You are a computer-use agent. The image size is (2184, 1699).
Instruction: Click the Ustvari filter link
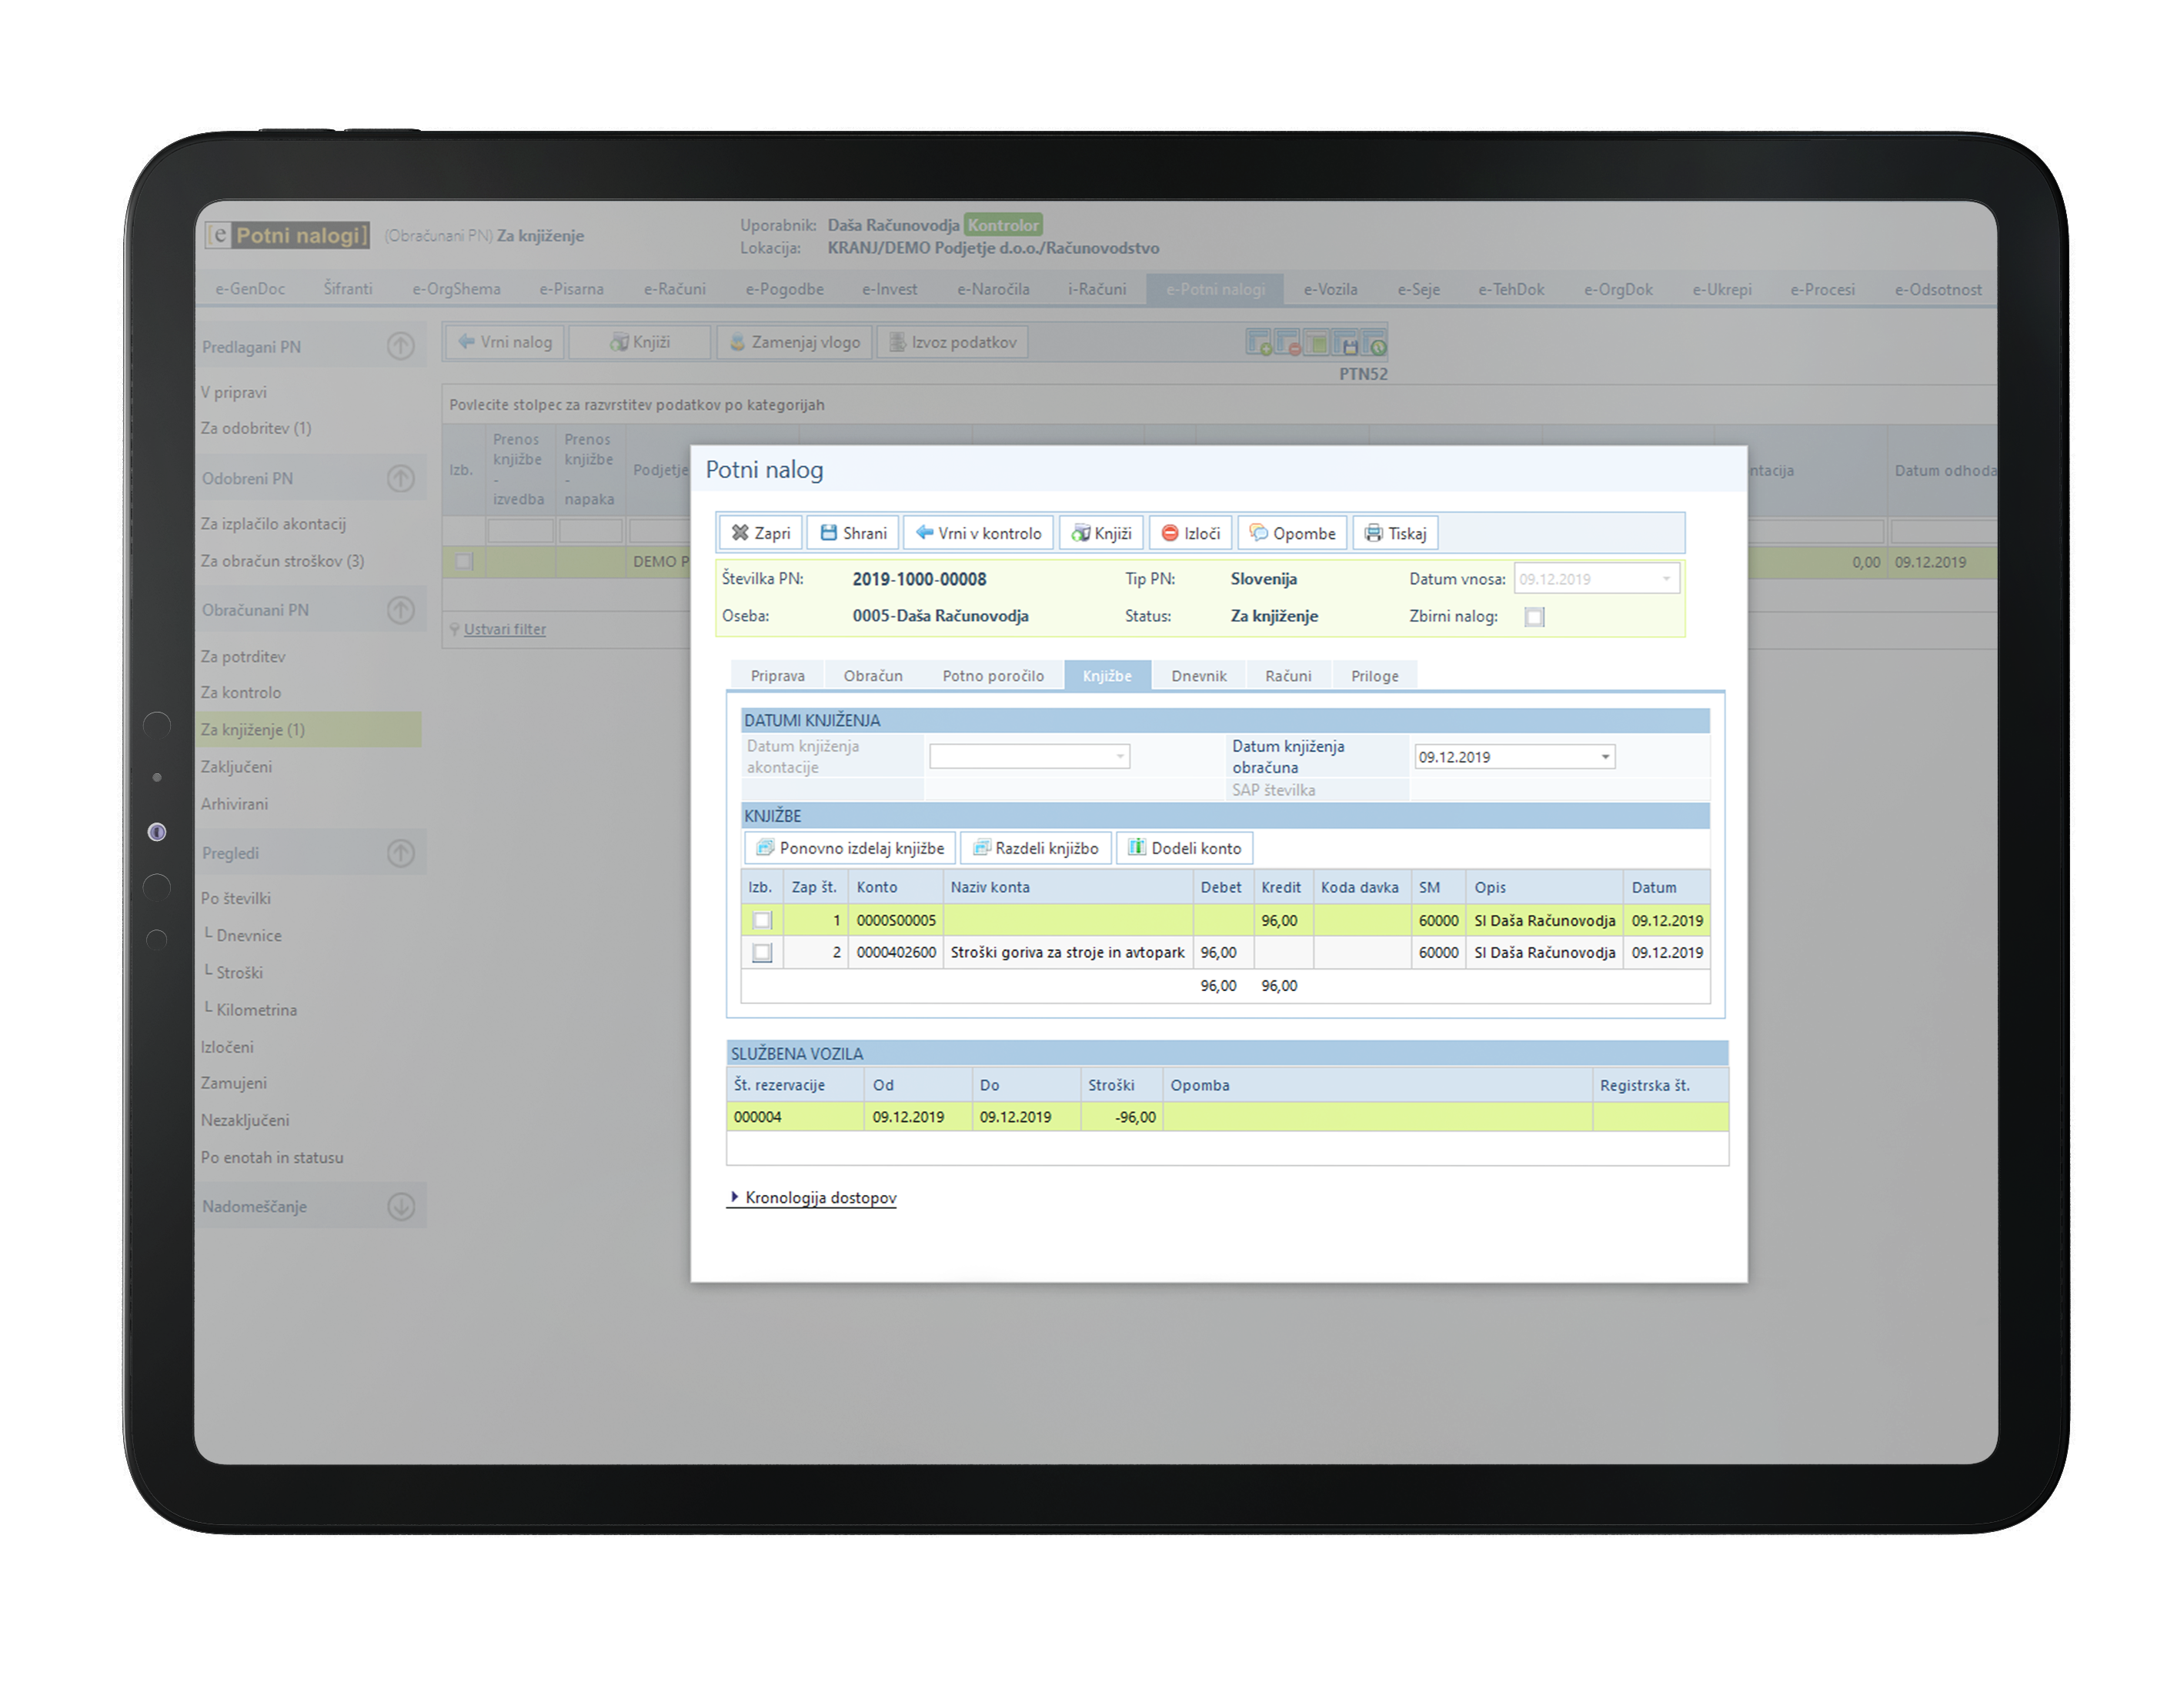coord(505,629)
